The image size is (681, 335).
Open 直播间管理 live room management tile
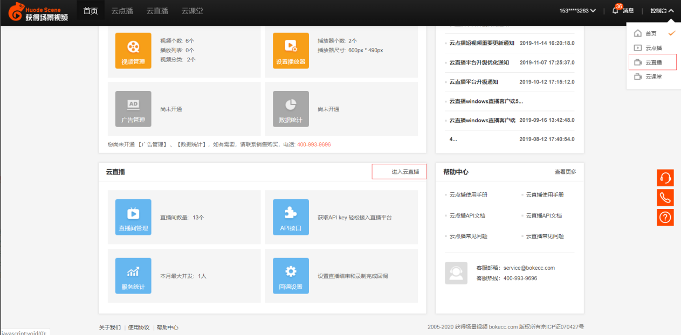click(x=133, y=217)
